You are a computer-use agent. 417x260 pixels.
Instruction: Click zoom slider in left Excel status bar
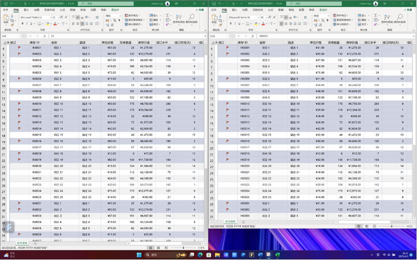pyautogui.click(x=183, y=248)
